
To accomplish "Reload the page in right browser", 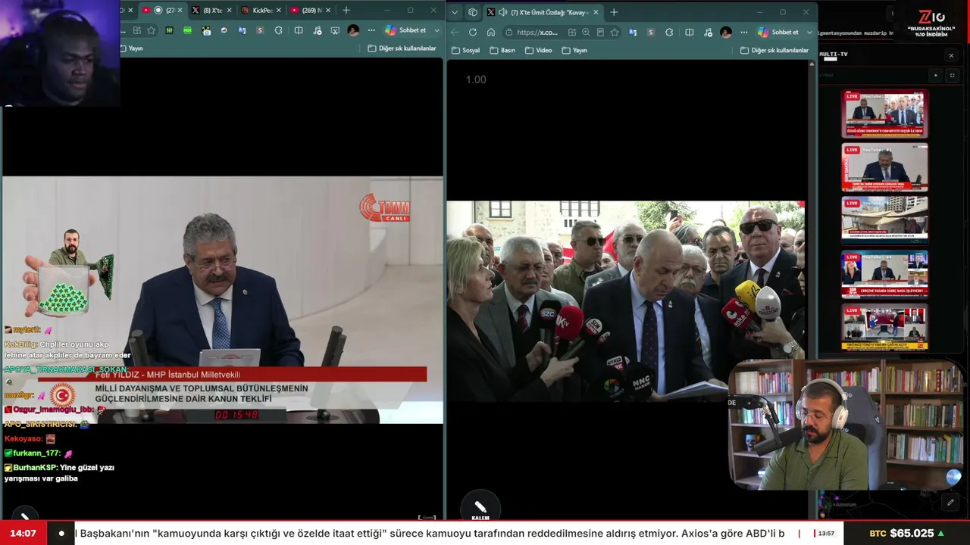I will 473,33.
